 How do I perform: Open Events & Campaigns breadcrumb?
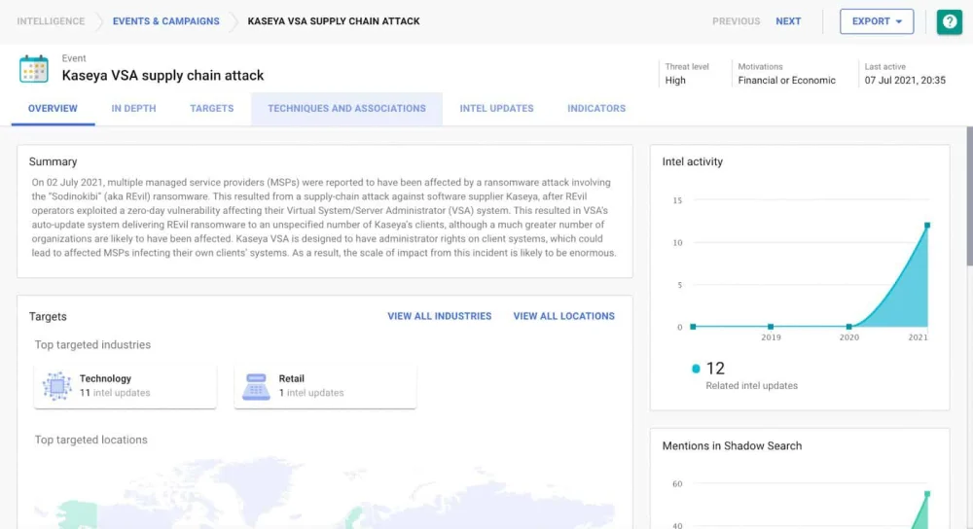point(165,21)
